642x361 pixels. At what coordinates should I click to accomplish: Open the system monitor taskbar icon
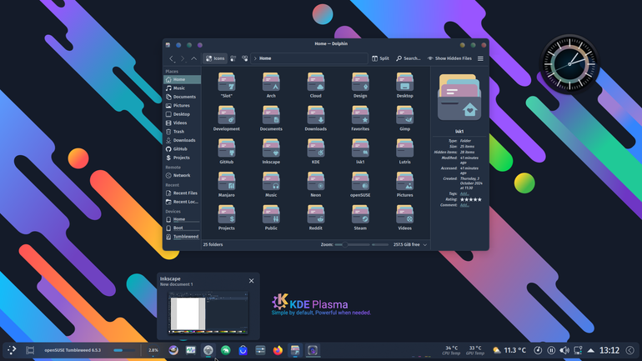point(191,350)
